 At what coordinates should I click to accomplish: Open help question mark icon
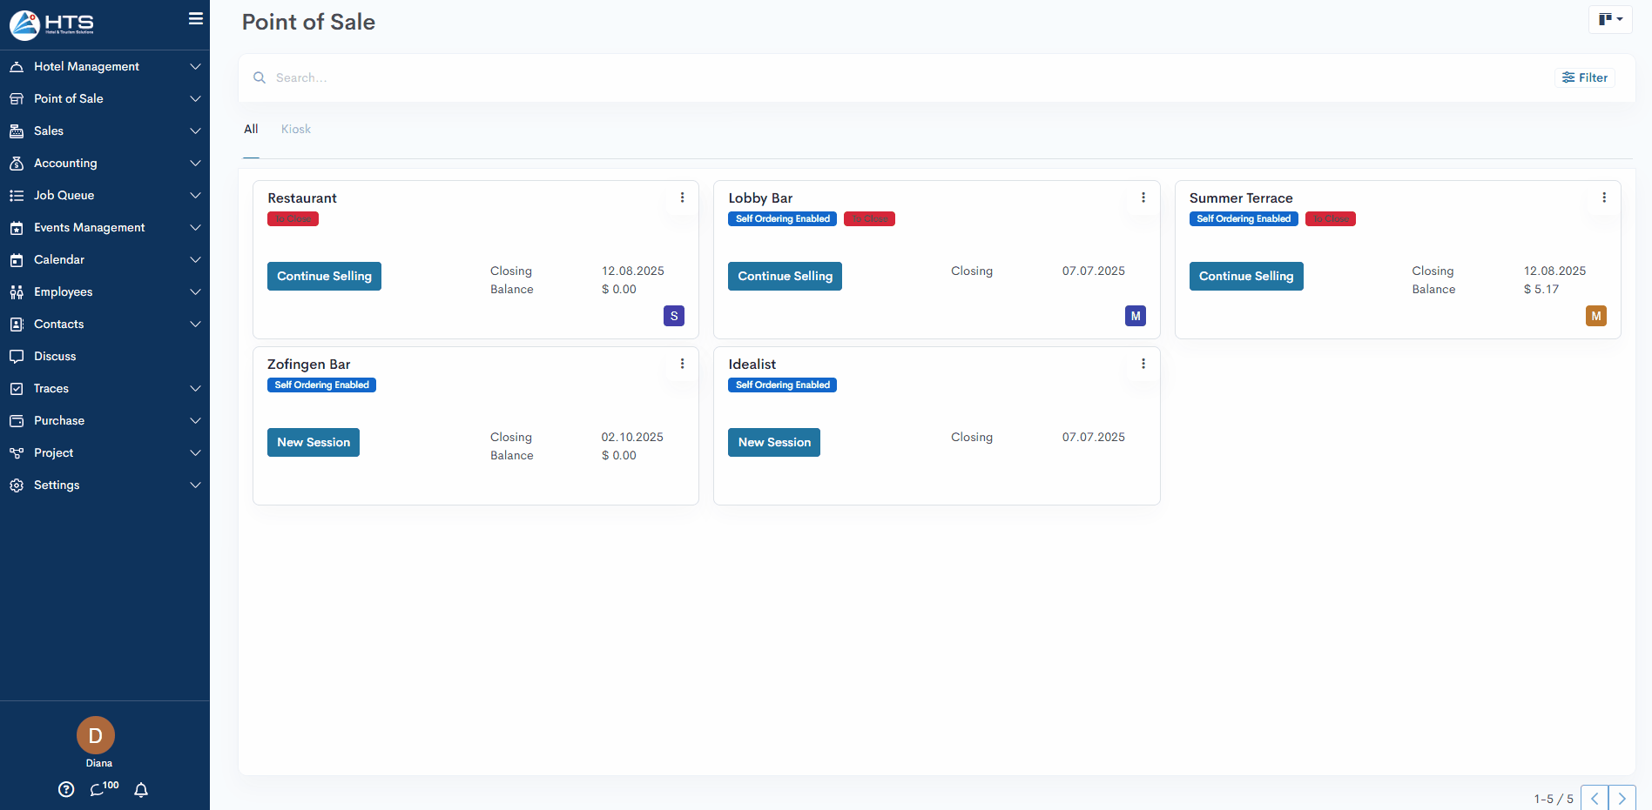pos(66,789)
